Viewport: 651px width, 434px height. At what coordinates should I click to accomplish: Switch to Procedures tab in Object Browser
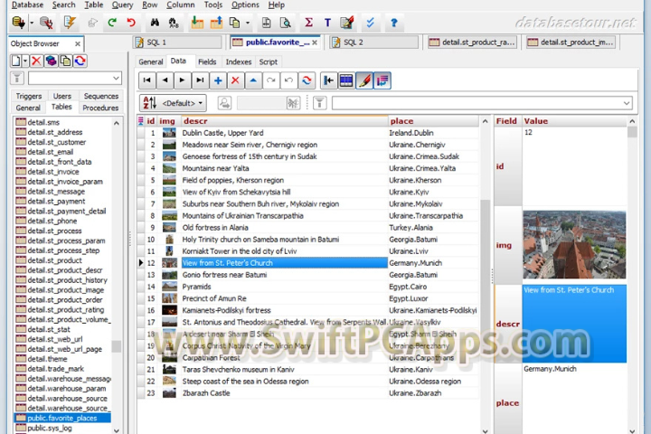100,108
